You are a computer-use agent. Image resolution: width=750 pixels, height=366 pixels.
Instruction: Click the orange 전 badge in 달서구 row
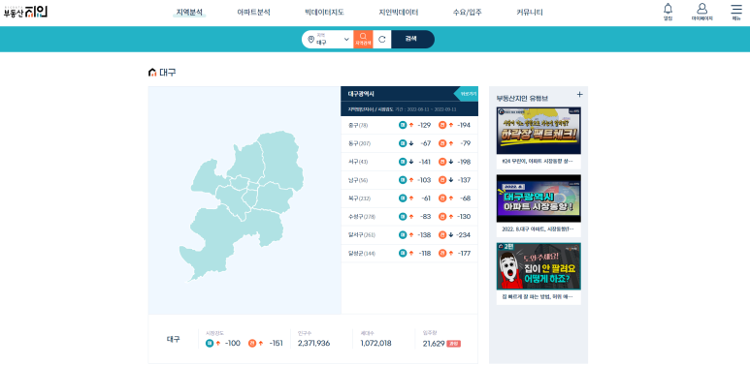click(442, 234)
